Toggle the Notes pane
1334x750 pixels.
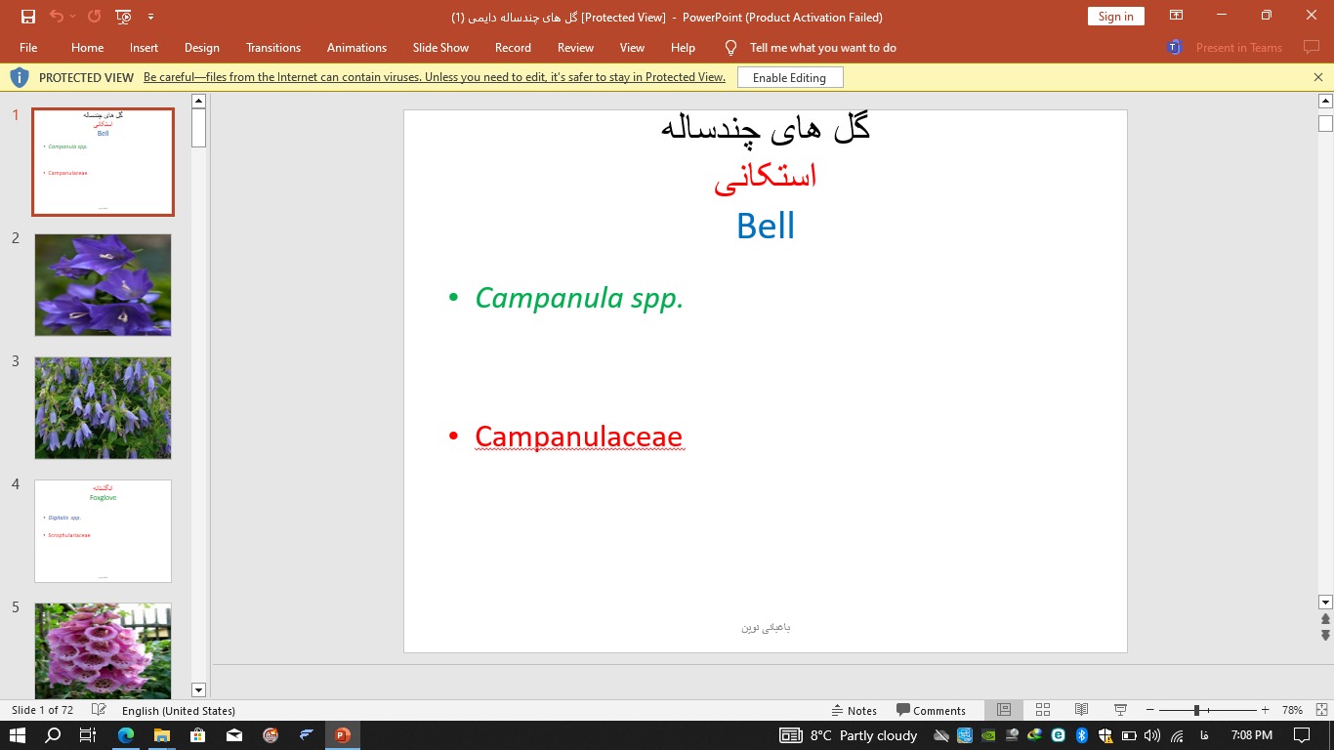(854, 710)
